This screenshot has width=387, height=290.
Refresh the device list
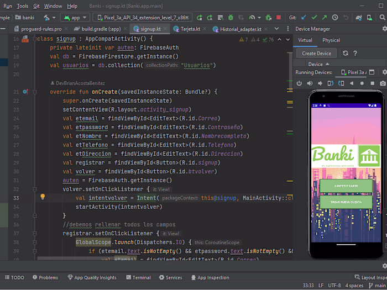coord(346,54)
